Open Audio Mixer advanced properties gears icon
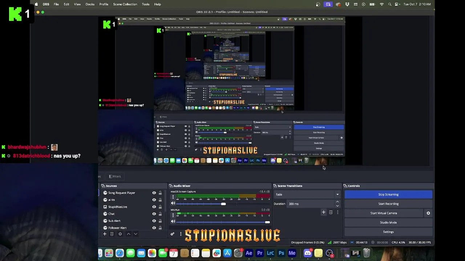Screen dimensions: 465x261 (x=173, y=234)
